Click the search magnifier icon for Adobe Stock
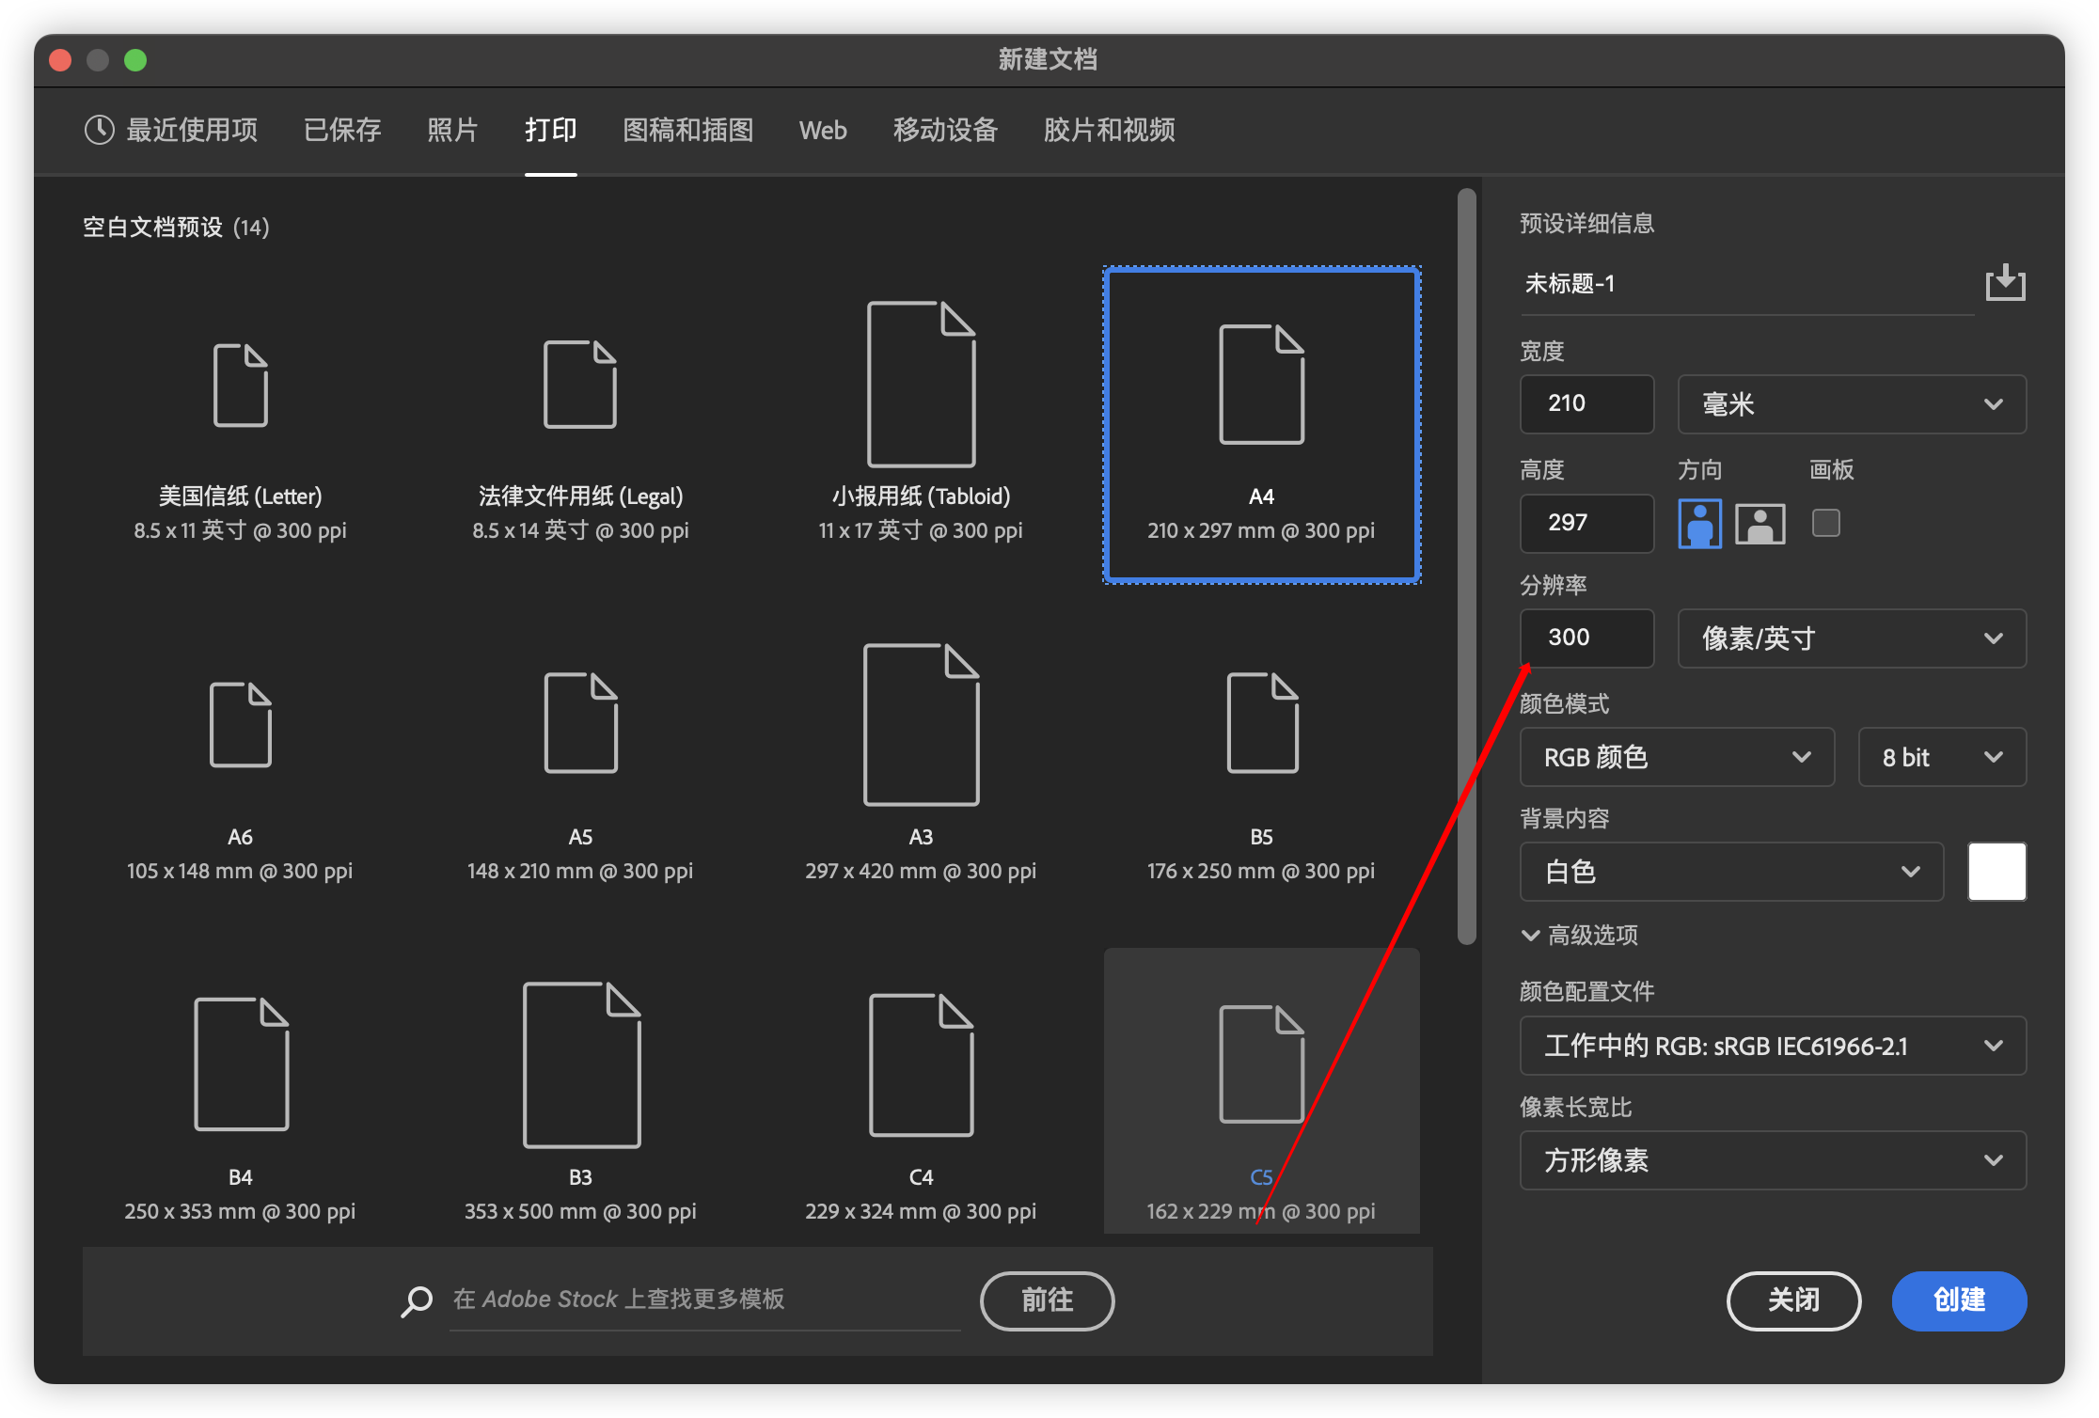This screenshot has width=2099, height=1418. pos(417,1300)
